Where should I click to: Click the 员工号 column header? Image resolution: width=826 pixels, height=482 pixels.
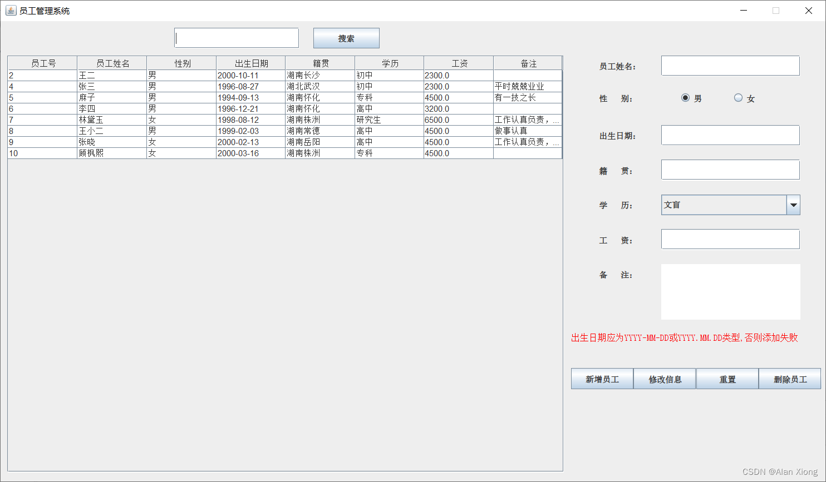click(43, 63)
